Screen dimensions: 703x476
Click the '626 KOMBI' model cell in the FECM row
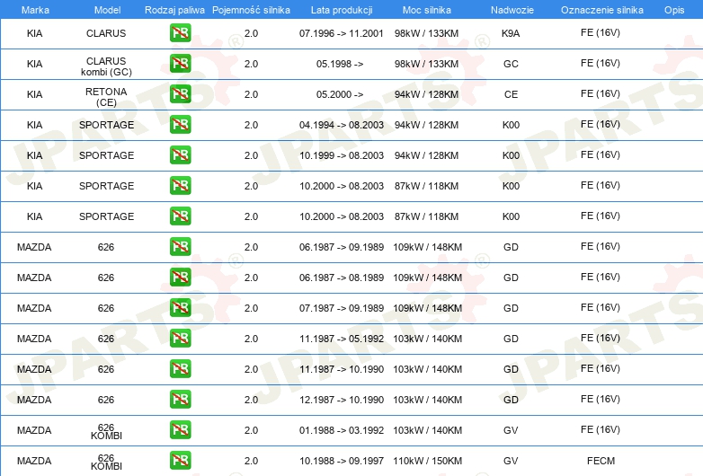click(x=106, y=462)
